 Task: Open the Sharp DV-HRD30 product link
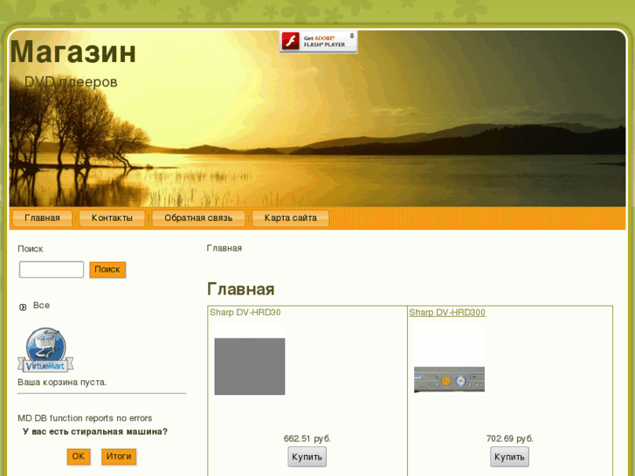(245, 313)
